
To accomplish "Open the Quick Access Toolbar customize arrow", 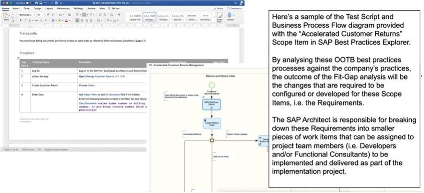I will [x=61, y=3].
